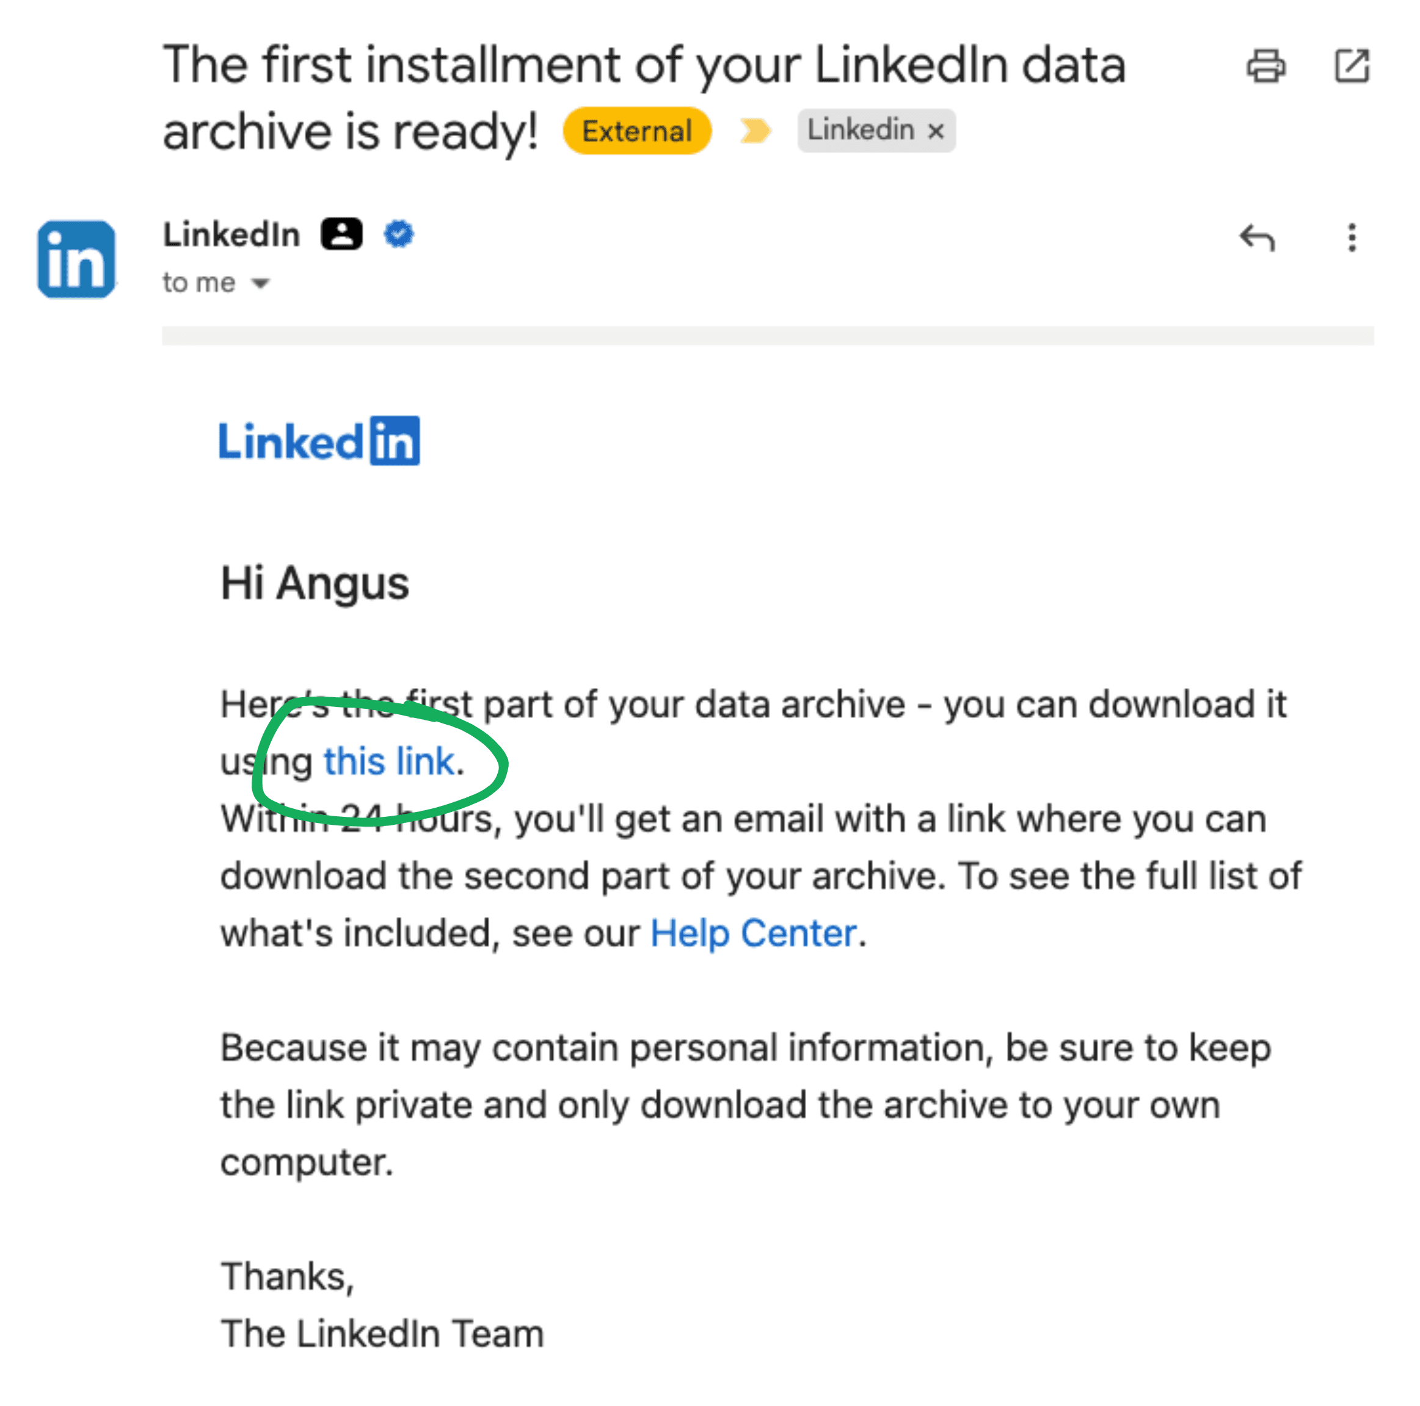Click the yellow importance marker icon
This screenshot has width=1420, height=1406.
[754, 131]
